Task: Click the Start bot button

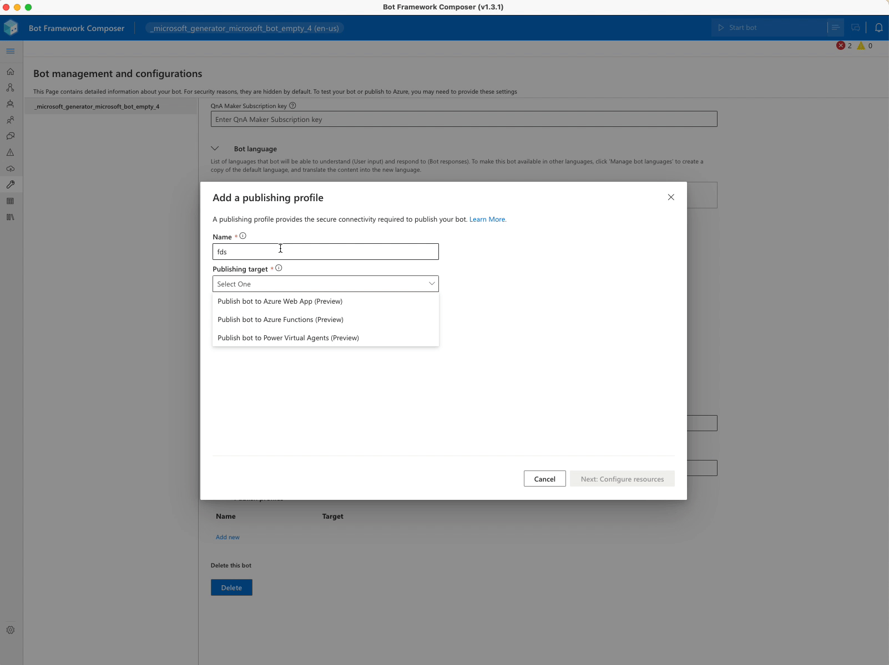Action: coord(769,28)
